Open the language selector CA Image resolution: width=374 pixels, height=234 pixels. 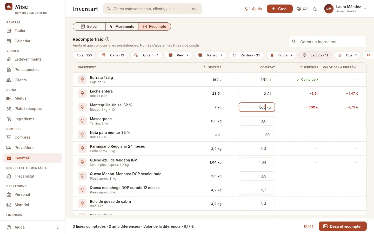(302, 9)
